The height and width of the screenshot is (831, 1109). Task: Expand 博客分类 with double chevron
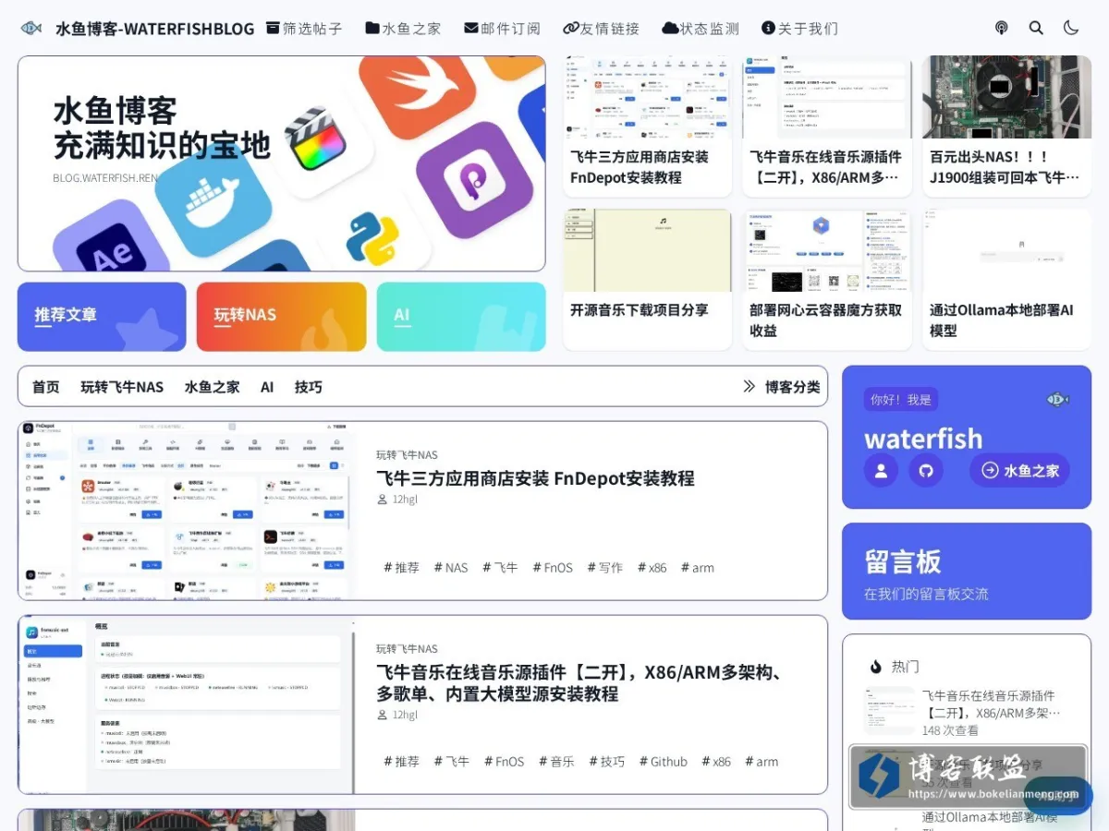click(781, 387)
